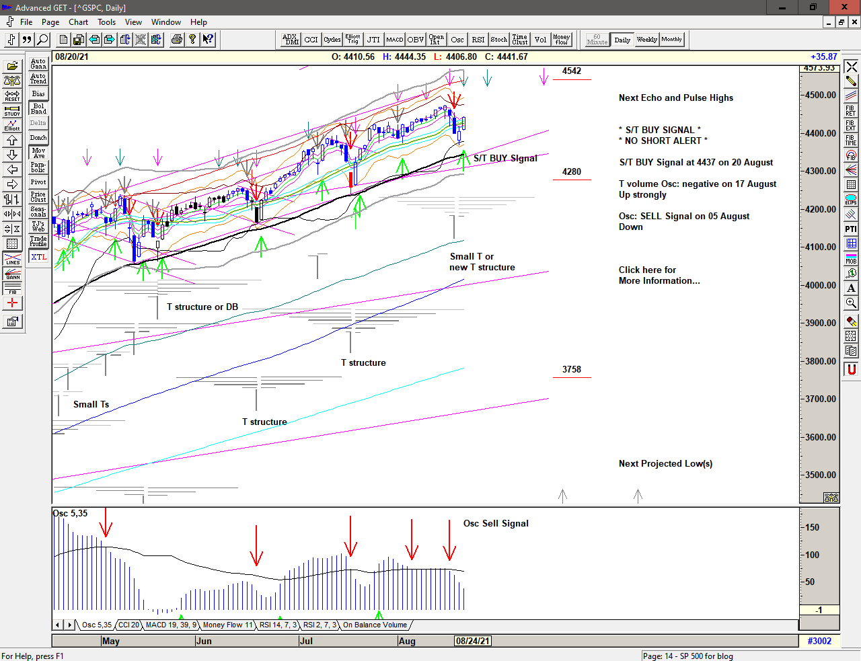Click the print icon in toolbar
Viewport: 861px width, 661px height.
176,40
